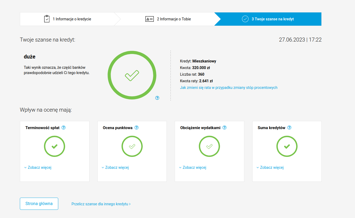355x218 pixels.
Task: Click the Obciążenie wydatkami checkmark circle
Action: pos(209,146)
